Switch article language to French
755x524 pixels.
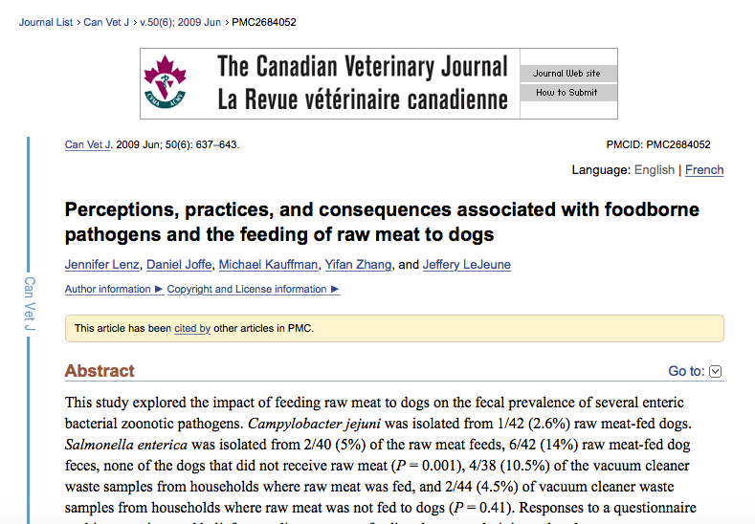(x=704, y=170)
